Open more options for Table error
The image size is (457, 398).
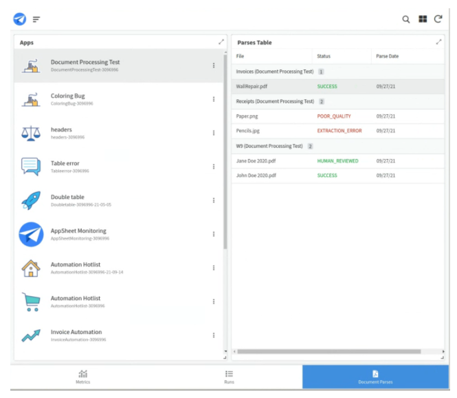(x=214, y=167)
